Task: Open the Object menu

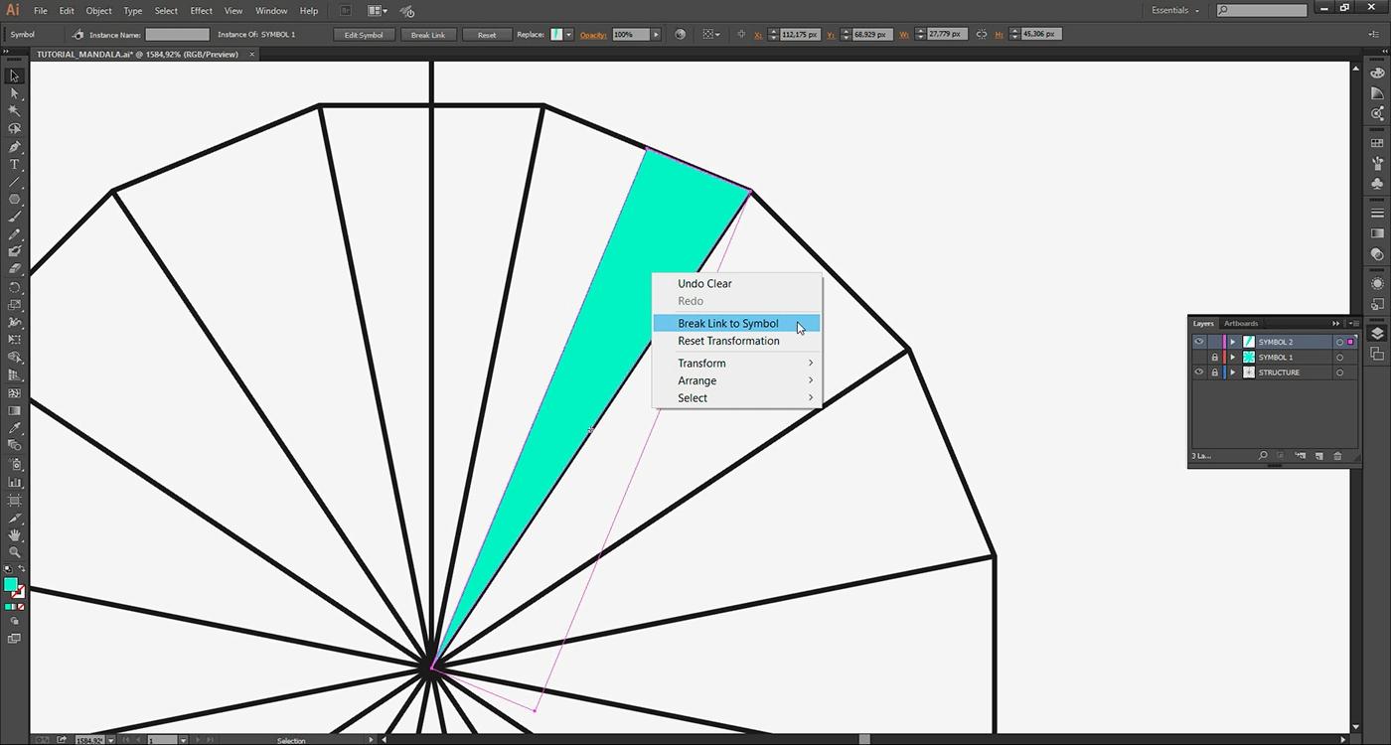Action: point(98,11)
